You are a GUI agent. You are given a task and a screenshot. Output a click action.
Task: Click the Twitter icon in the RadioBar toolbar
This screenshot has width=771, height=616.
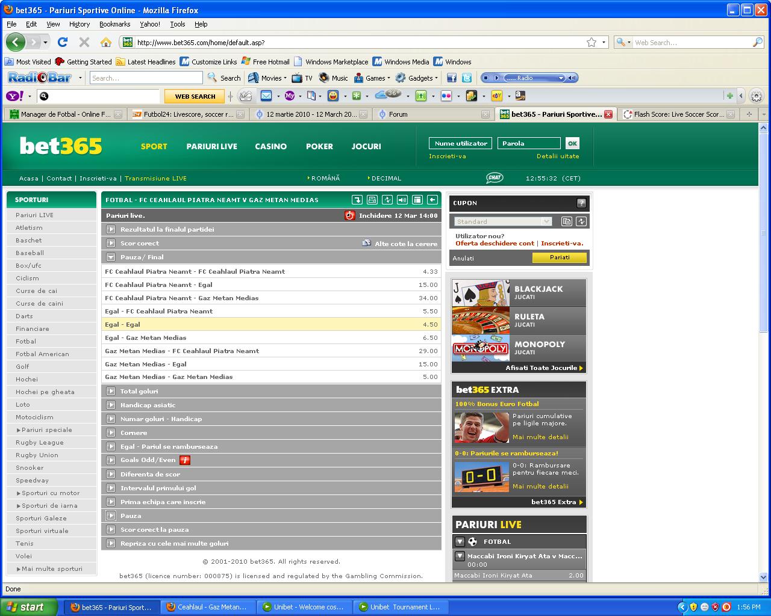coord(466,78)
